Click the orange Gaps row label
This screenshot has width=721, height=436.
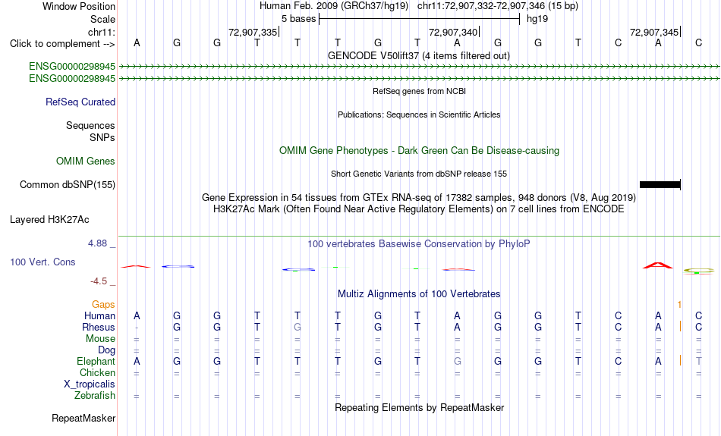(103, 305)
